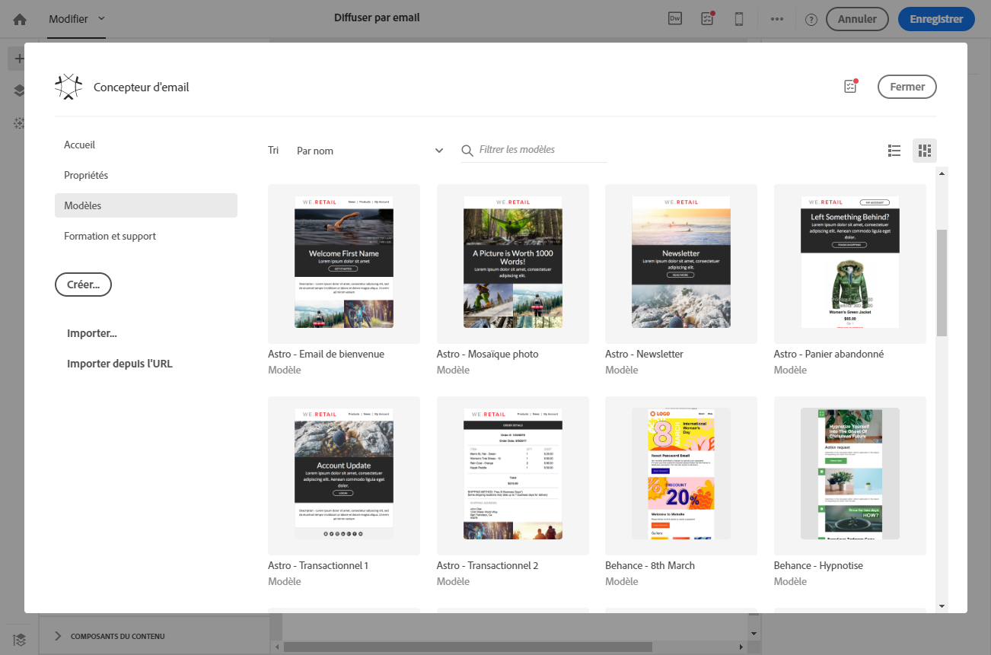Click the Créer... button
Image resolution: width=991 pixels, height=655 pixels.
point(83,285)
